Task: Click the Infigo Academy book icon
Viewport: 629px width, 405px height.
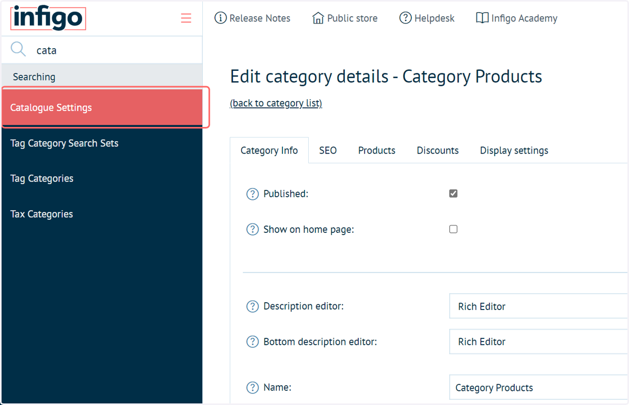Action: (x=482, y=18)
